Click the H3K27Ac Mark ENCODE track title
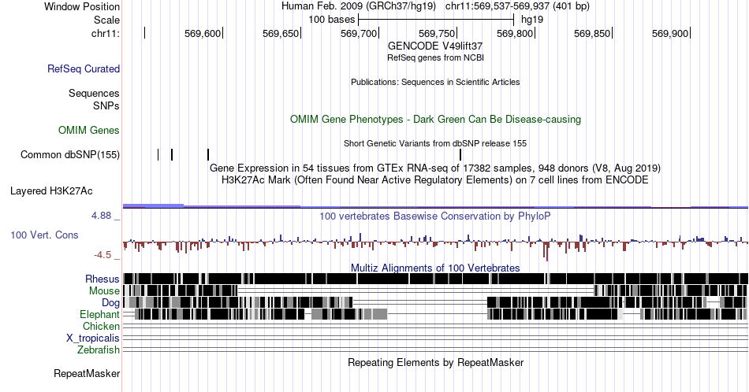The image size is (749, 392). (435, 179)
